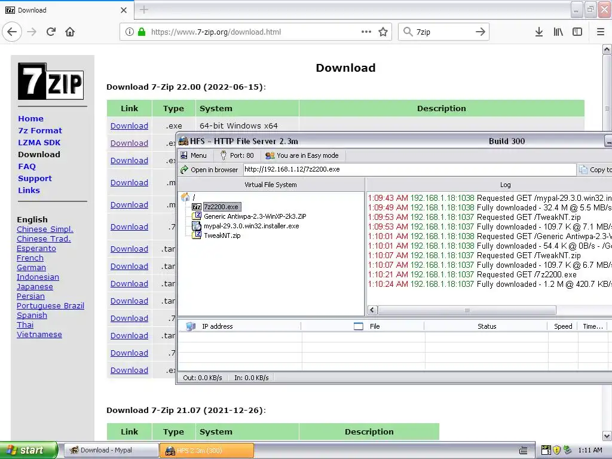Switch to Download - Mypal taskbar button
Image resolution: width=612 pixels, height=459 pixels.
tap(111, 450)
